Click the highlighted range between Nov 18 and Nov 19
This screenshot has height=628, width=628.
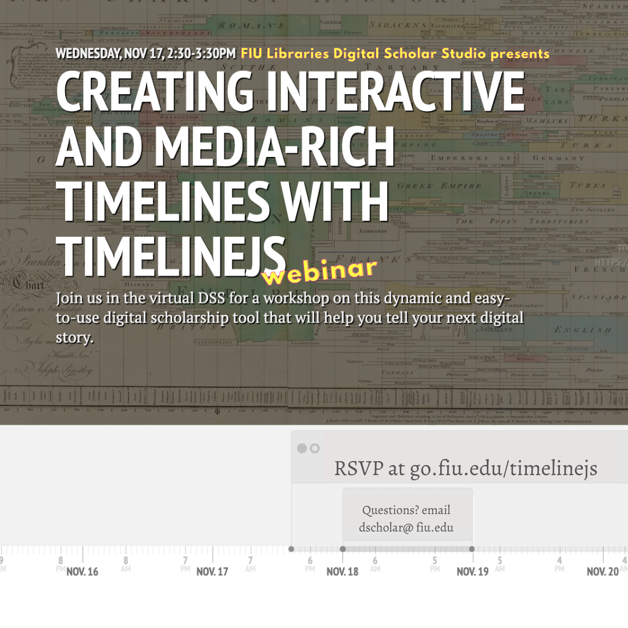407,548
